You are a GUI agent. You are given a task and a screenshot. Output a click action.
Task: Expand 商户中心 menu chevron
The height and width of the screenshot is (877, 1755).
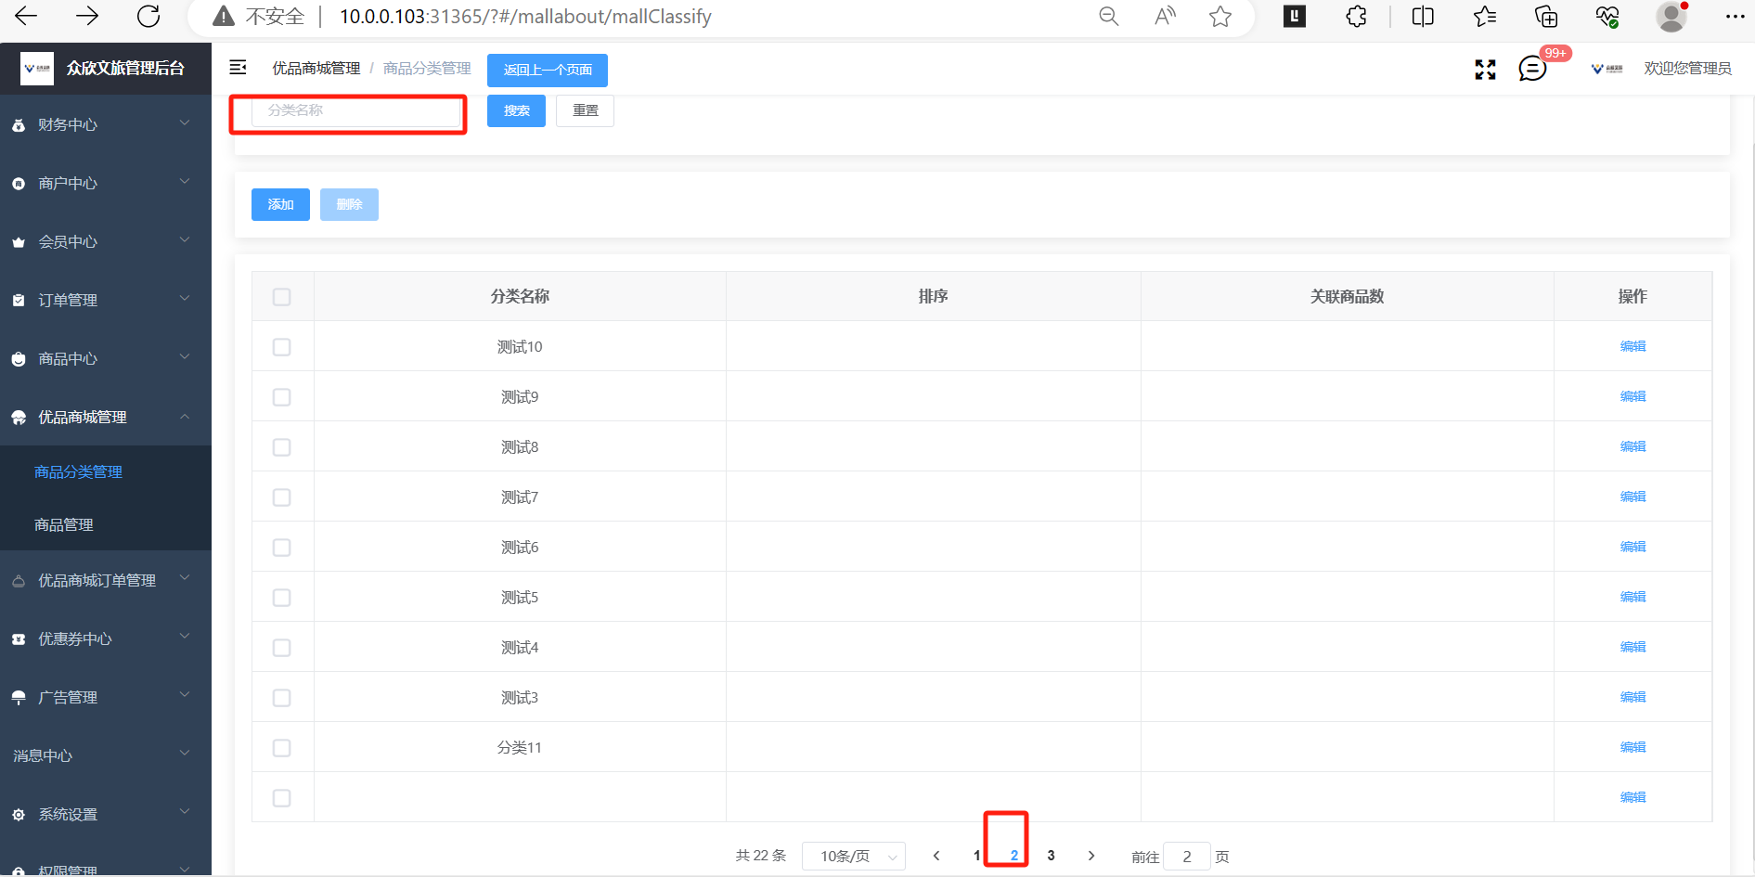185,182
